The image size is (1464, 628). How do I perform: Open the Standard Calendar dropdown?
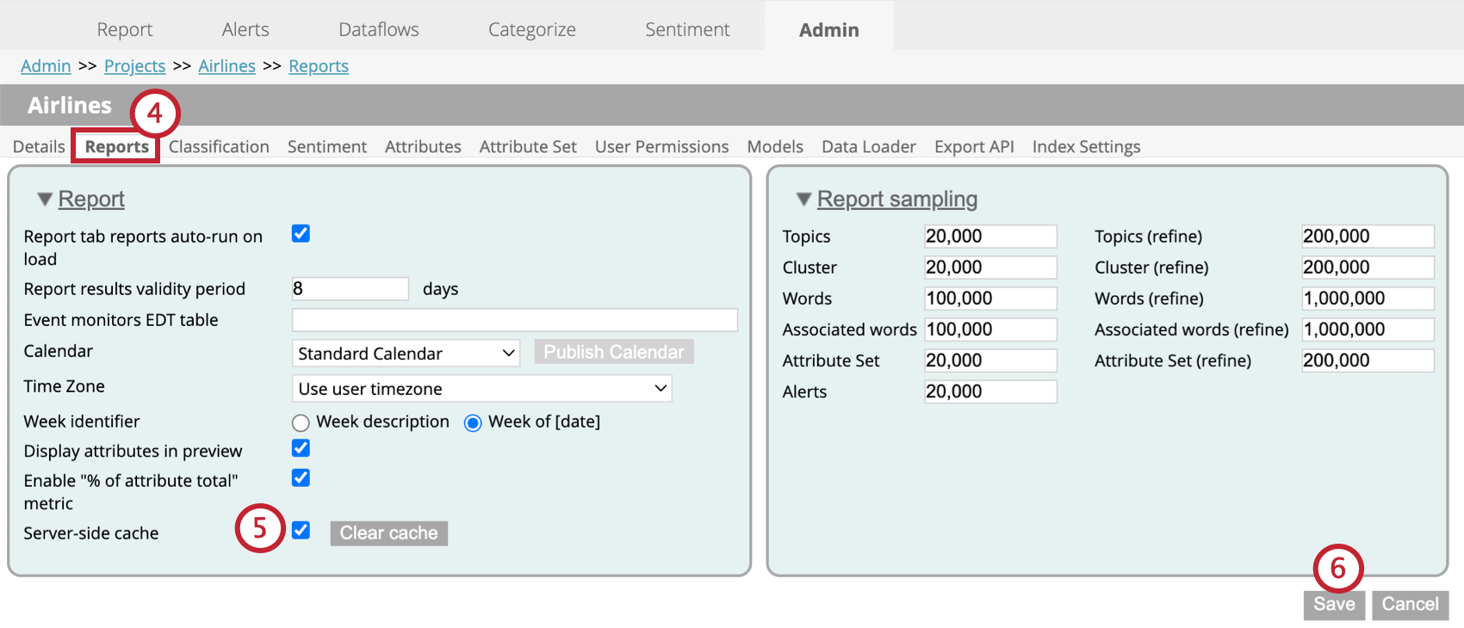tap(406, 354)
